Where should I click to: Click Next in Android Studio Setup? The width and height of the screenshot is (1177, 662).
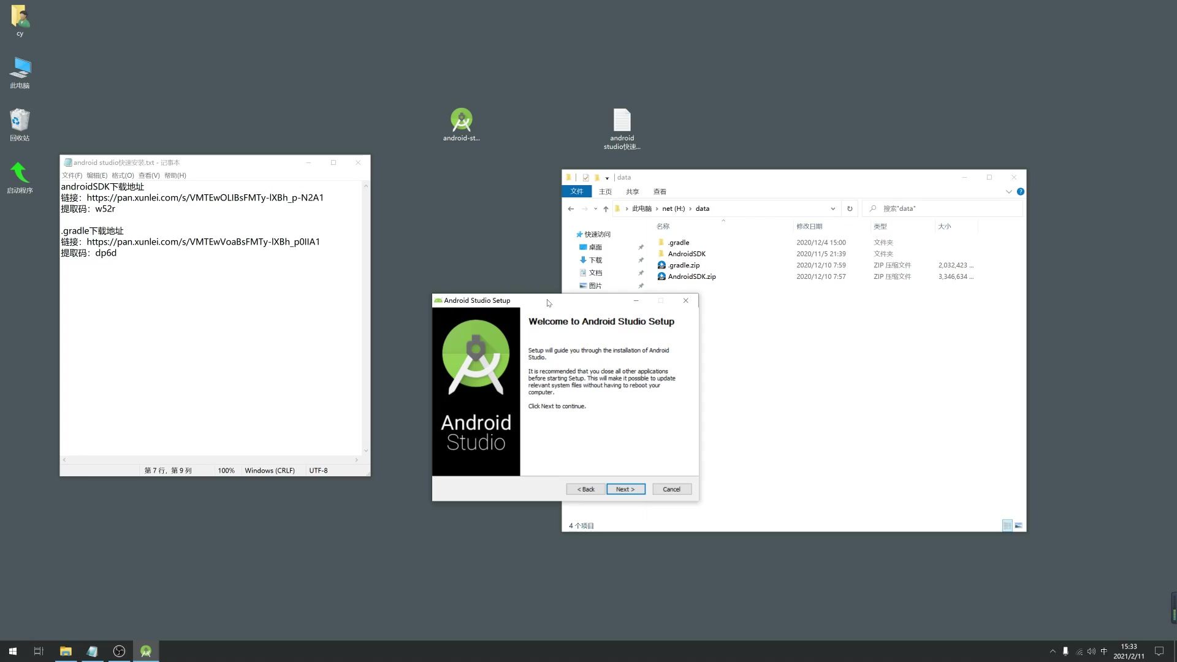coord(625,489)
